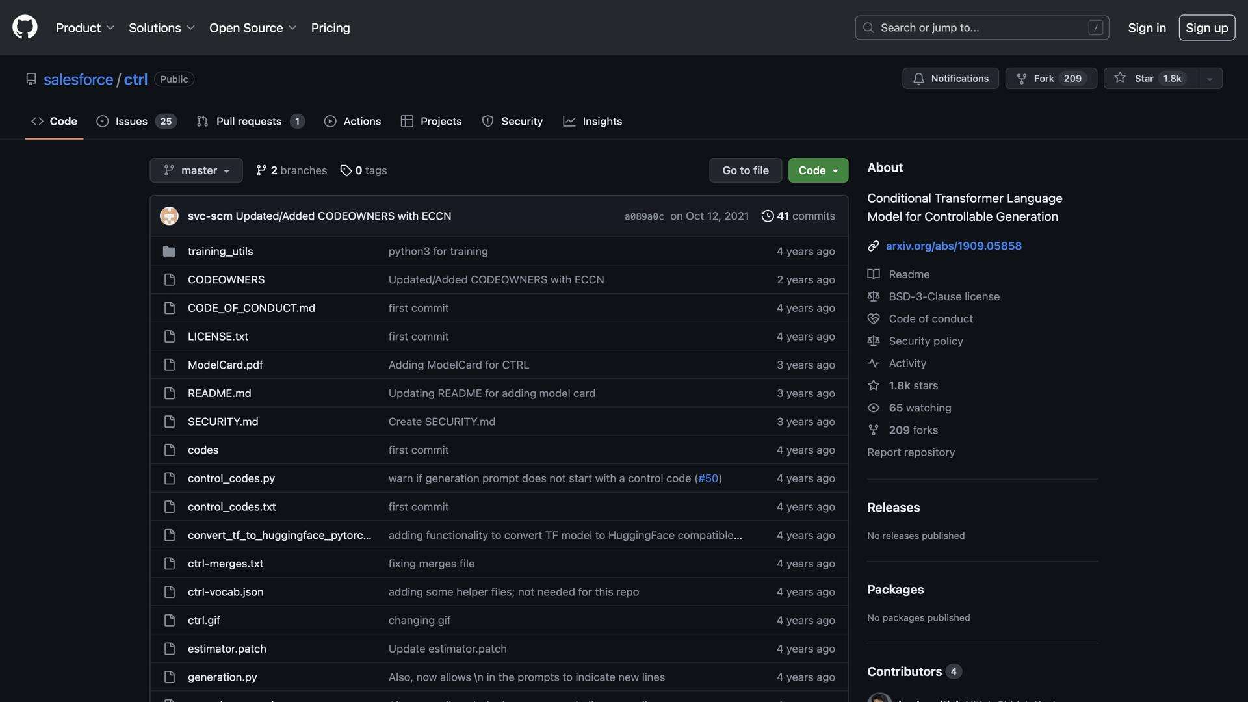The height and width of the screenshot is (702, 1248).
Task: Click the Activity pulse icon
Action: click(873, 363)
